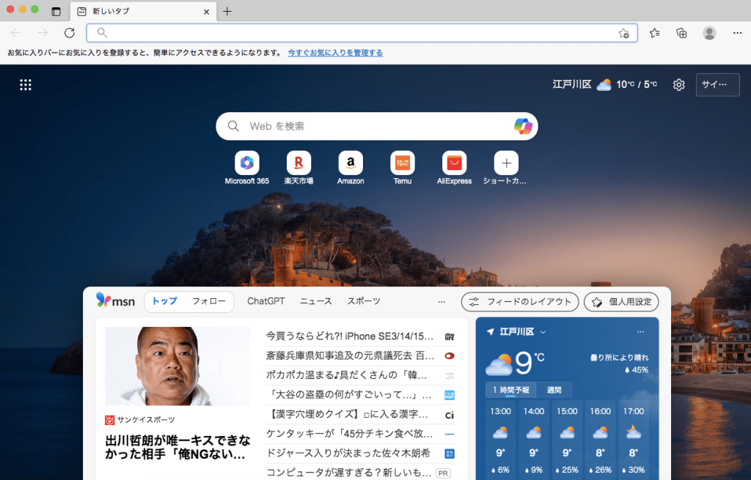
Task: Click the 9°C current temperature
Action: (530, 363)
